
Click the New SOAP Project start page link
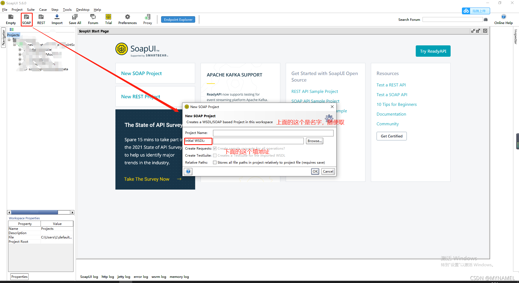[141, 73]
